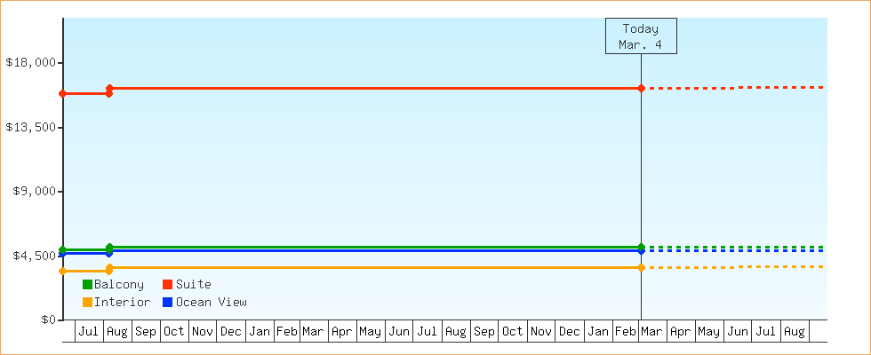The image size is (871, 355).
Task: Click the red Suite data point on Today line
Action: click(641, 88)
